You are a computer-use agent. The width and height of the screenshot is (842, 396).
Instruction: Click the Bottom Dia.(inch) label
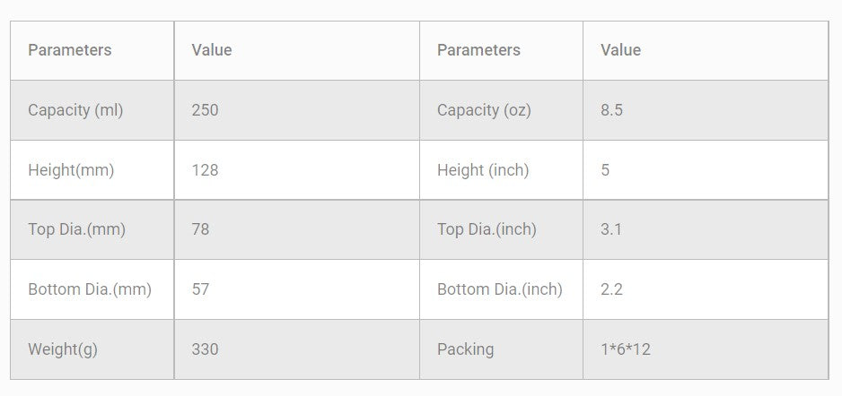pos(499,289)
